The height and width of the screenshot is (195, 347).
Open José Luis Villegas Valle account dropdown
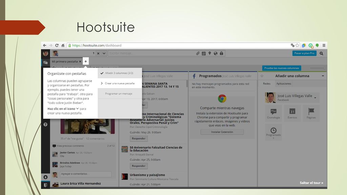(292, 97)
